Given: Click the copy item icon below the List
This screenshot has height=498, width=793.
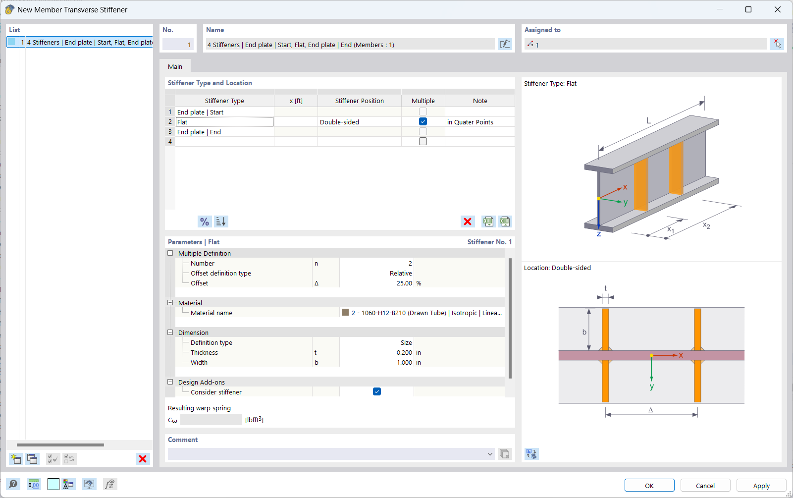Looking at the screenshot, I should coord(33,459).
